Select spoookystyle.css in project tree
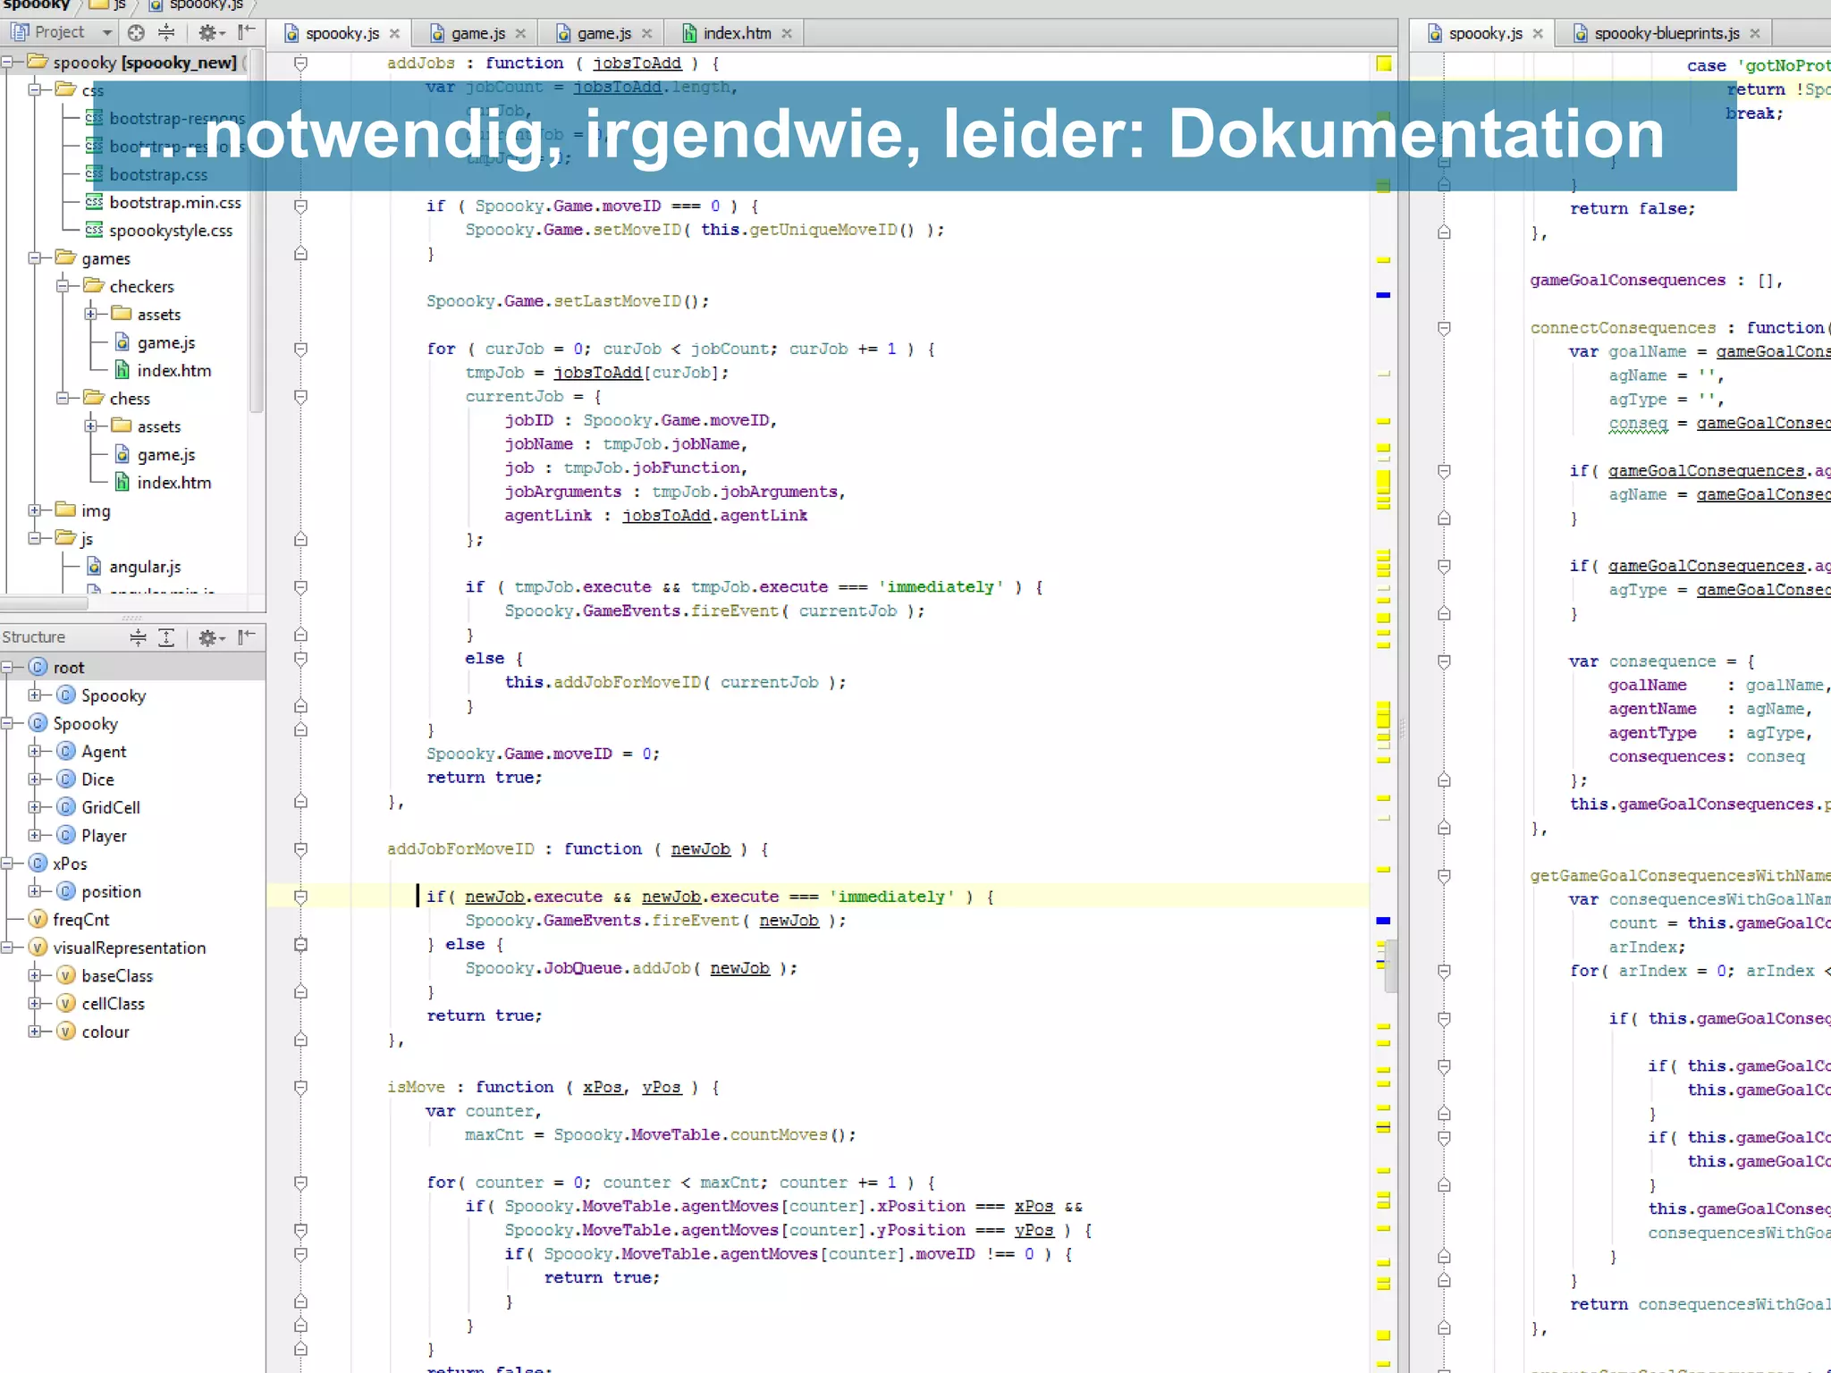This screenshot has width=1831, height=1373. (170, 231)
